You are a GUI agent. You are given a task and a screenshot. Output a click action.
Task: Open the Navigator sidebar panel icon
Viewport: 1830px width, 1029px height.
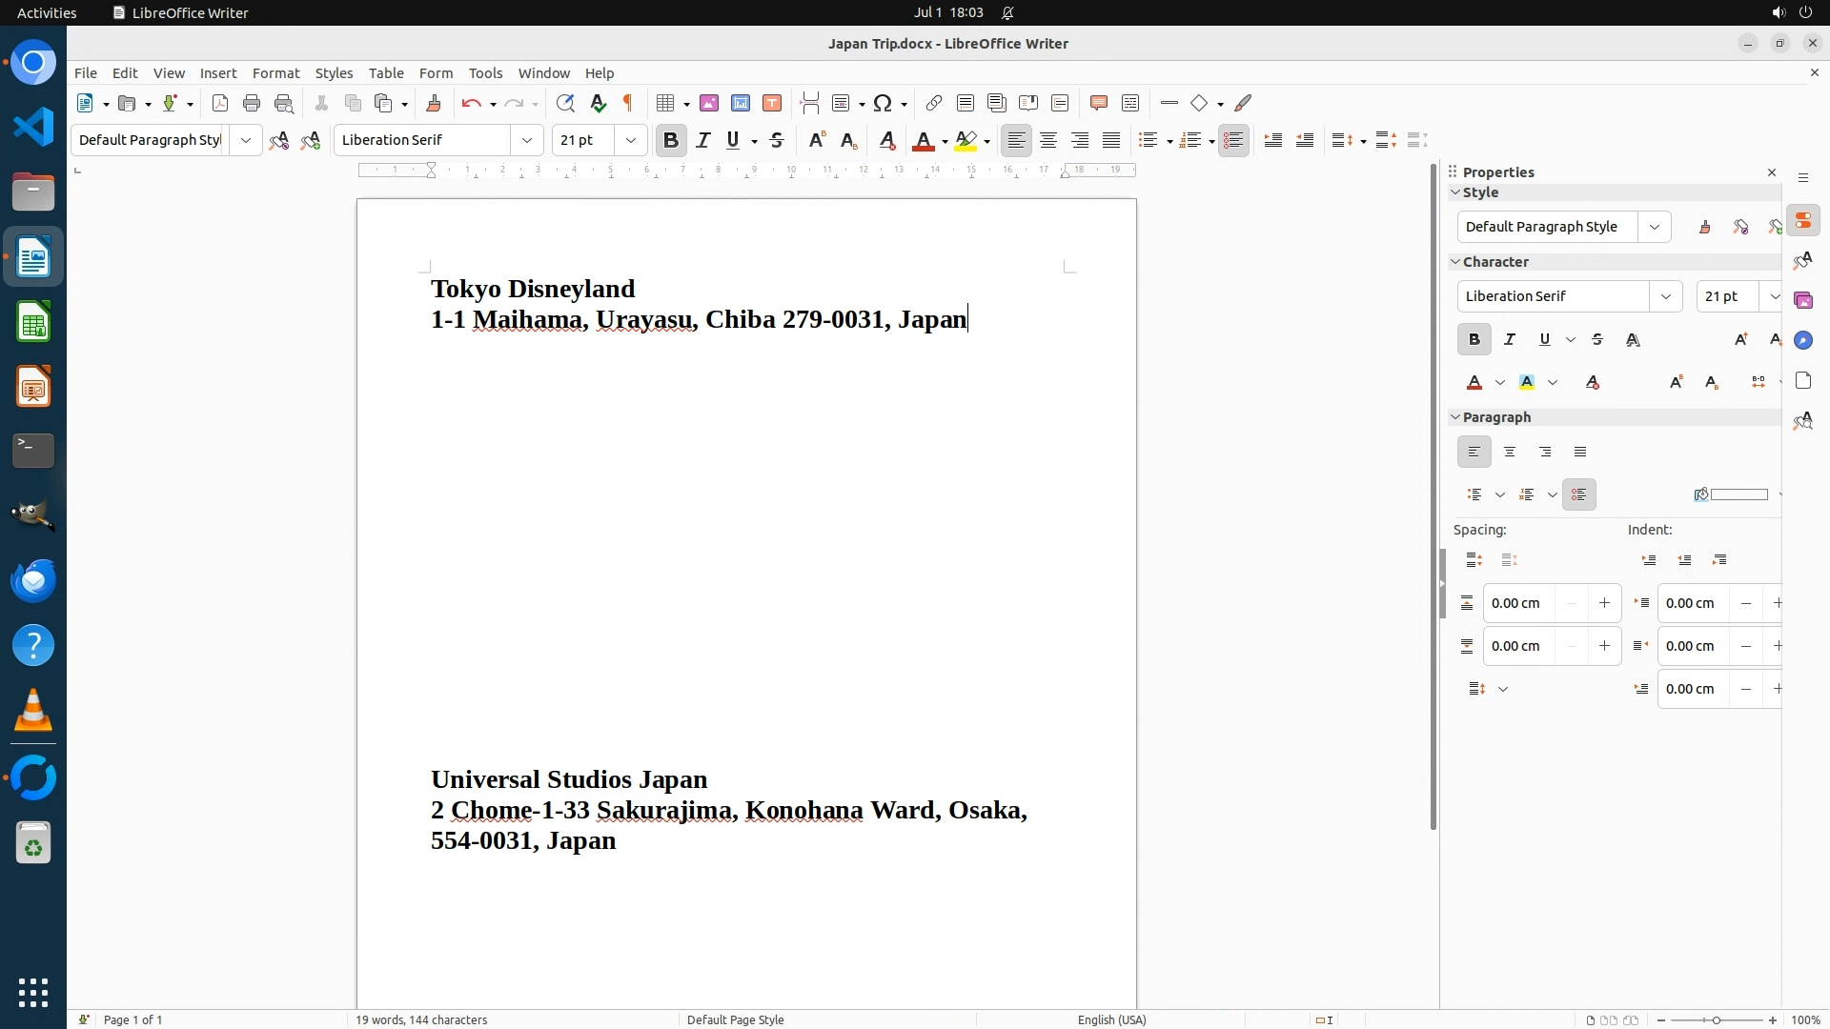pos(1802,340)
